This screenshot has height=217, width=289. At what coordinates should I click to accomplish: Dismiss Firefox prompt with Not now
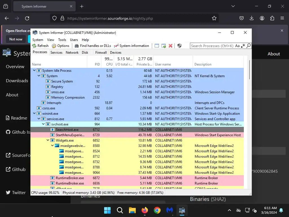pos(16,39)
